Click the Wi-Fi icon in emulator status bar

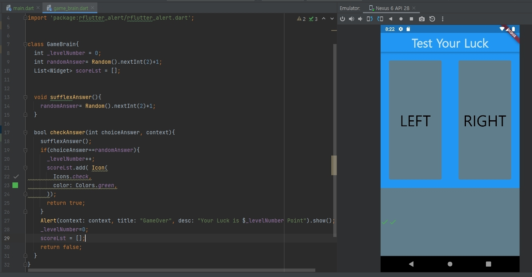(x=502, y=29)
